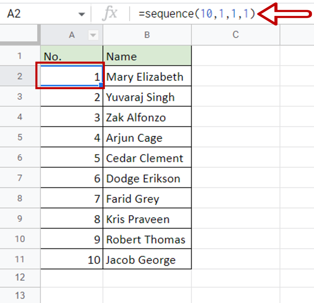Select row 8 header

(x=20, y=198)
